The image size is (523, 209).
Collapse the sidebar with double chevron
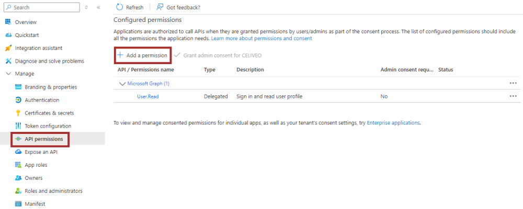(98, 8)
